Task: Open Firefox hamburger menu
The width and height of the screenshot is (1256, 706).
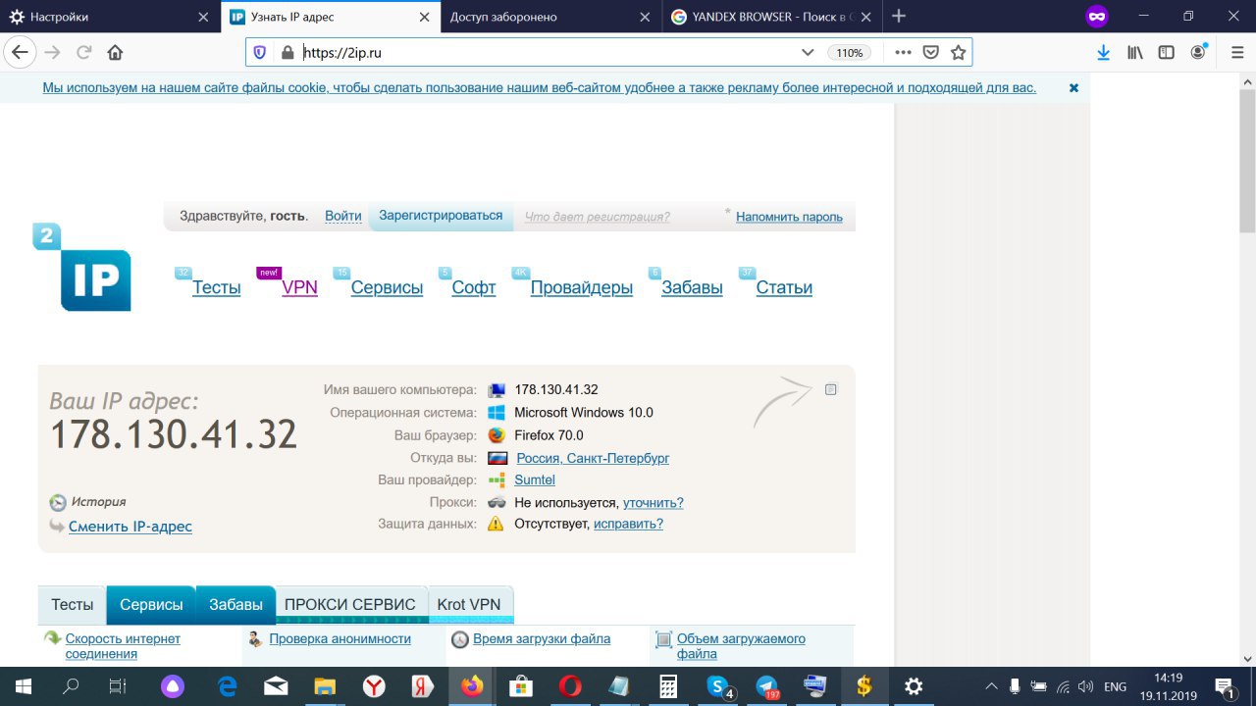Action: pyautogui.click(x=1236, y=52)
